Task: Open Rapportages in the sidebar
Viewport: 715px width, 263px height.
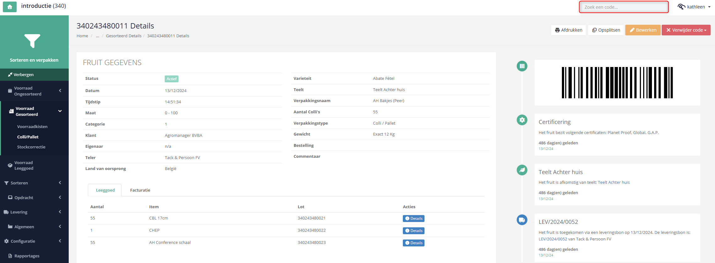Action: (27, 256)
